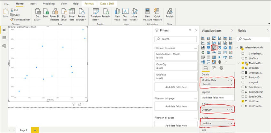Image resolution: width=271 pixels, height=133 pixels.
Task: Select the Page 1 tab
Action: click(24, 130)
